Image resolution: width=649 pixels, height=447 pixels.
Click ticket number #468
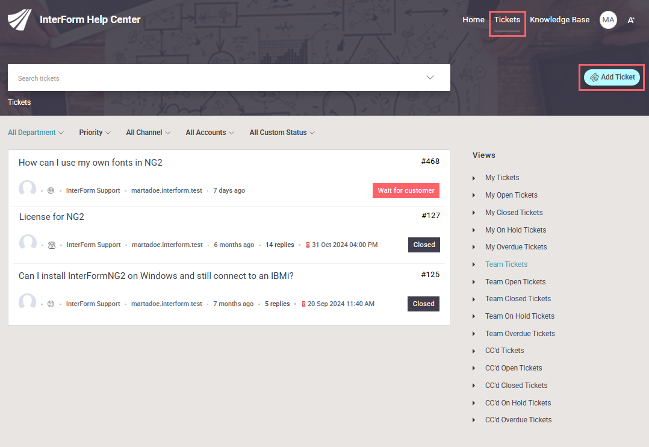430,161
